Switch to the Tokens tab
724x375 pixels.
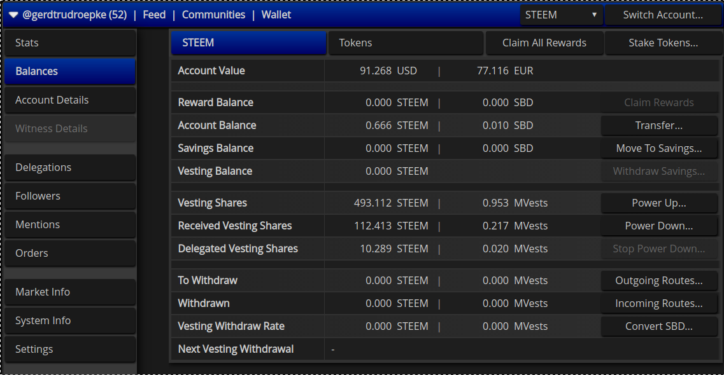[x=406, y=43]
